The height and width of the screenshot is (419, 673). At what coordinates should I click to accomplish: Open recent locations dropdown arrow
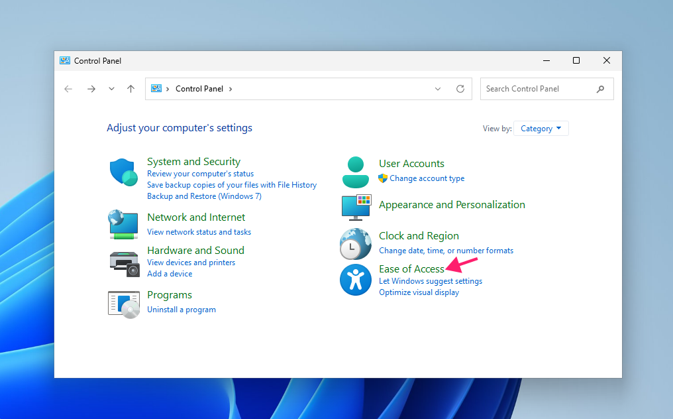click(x=111, y=89)
